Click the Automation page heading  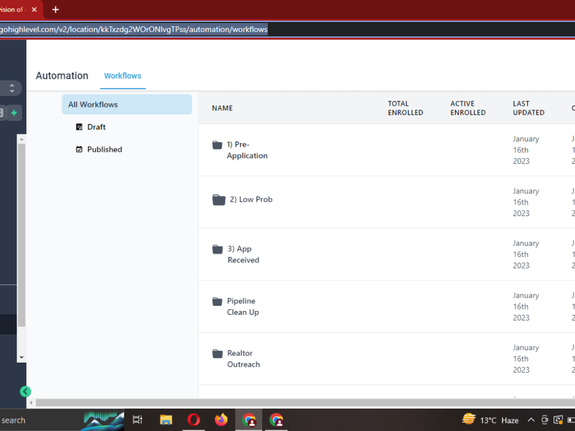(x=62, y=76)
